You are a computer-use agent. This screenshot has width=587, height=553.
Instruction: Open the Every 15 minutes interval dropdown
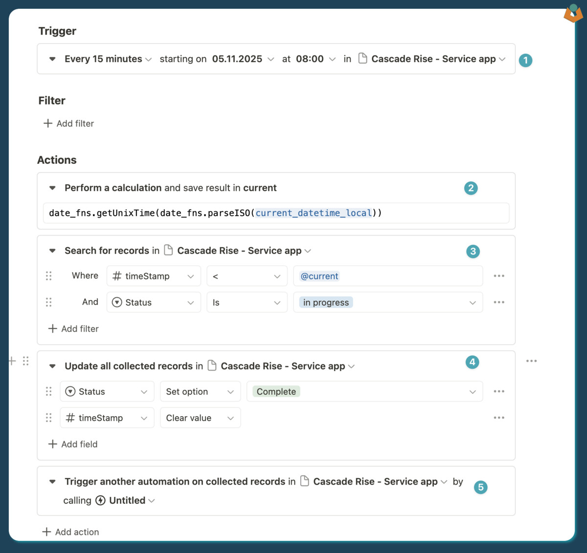click(108, 59)
